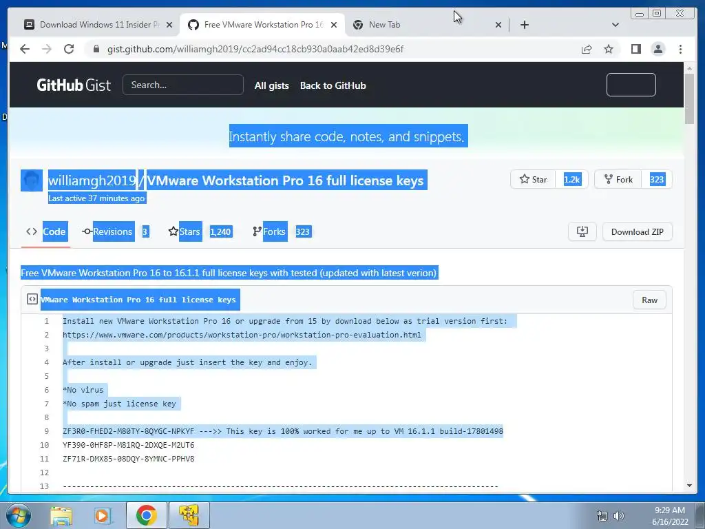Viewport: 705px width, 529px height.
Task: Click the Chrome taskbar icon
Action: pos(146,515)
